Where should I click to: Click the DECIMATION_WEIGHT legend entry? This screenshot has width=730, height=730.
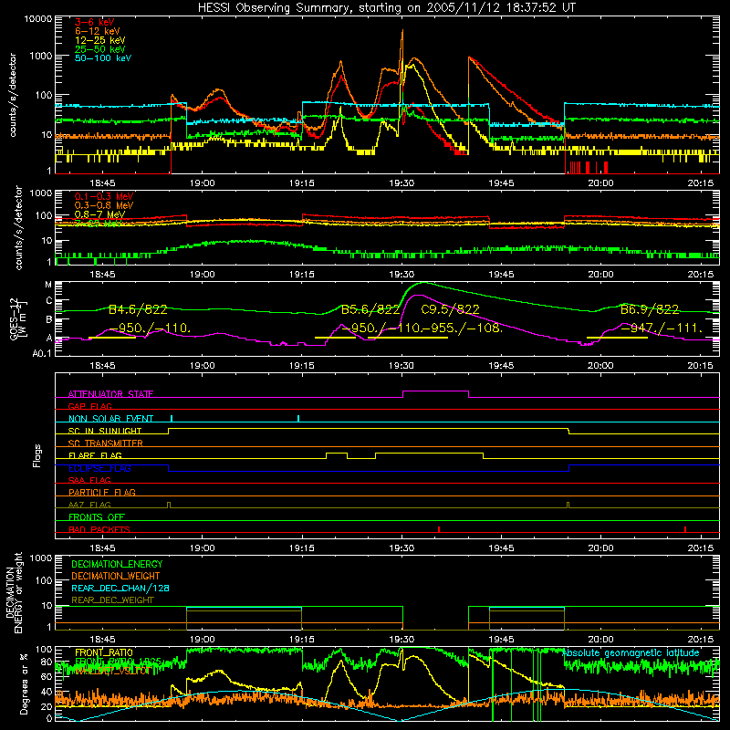pyautogui.click(x=116, y=576)
